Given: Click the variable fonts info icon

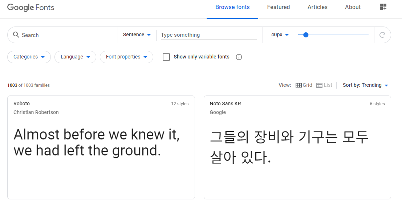Looking at the screenshot, I should pyautogui.click(x=239, y=57).
